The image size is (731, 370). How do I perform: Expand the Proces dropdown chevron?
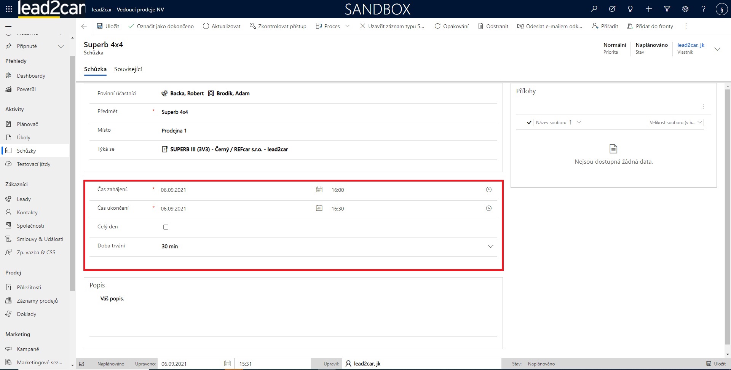click(347, 26)
